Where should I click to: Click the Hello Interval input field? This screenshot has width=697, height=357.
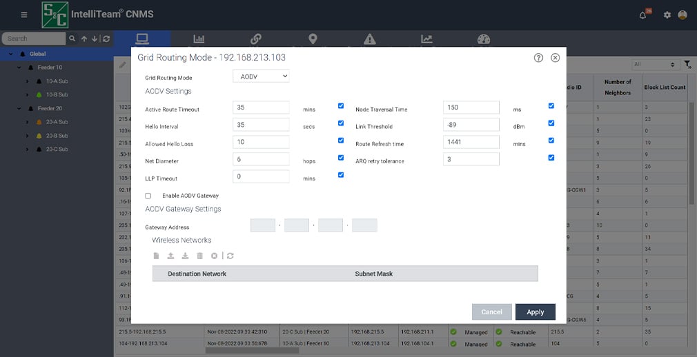pos(260,125)
